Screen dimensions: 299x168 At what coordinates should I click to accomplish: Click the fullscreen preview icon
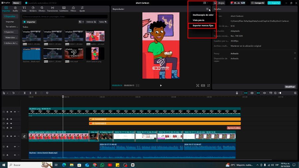pyautogui.click(x=209, y=86)
